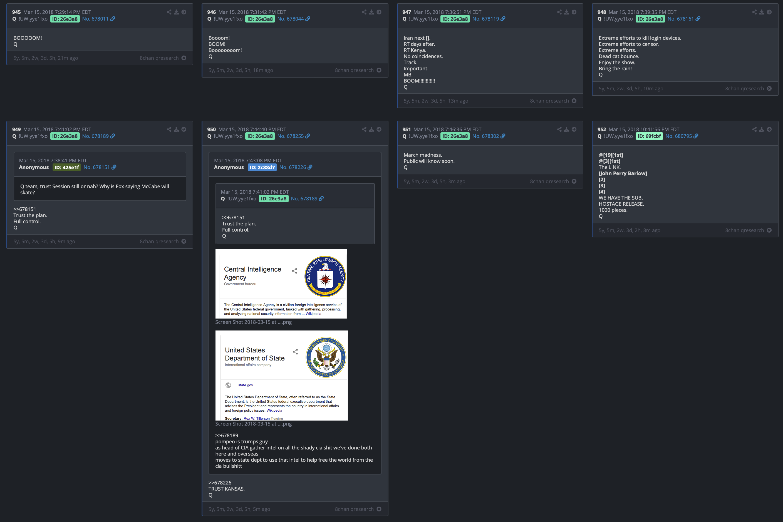Click the >>678189 reference in quoted anonymous post

(x=226, y=436)
